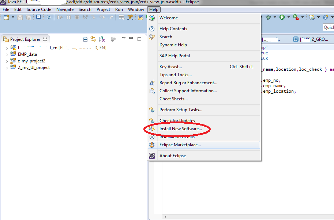Open the Navigate menu
This screenshot has height=220, width=334.
click(x=65, y=9)
